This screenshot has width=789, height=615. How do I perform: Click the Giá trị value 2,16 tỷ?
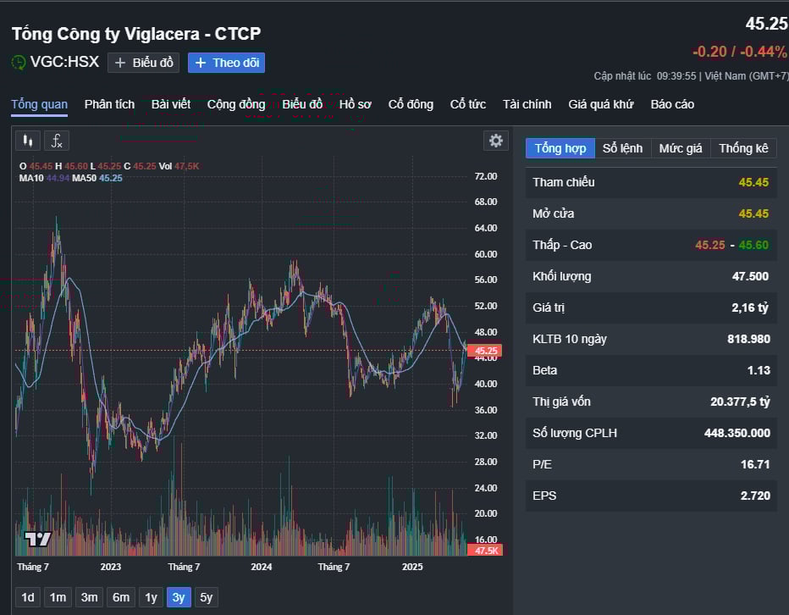click(750, 307)
